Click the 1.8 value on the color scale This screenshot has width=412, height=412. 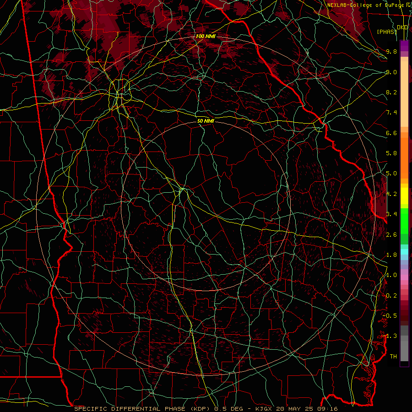coord(391,255)
